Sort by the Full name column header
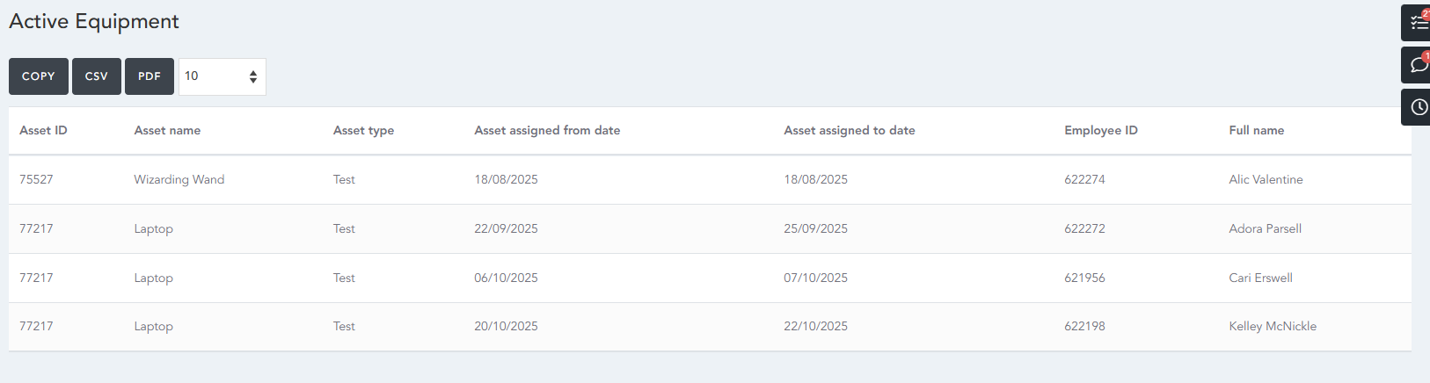Image resolution: width=1430 pixels, height=383 pixels. [x=1256, y=130]
